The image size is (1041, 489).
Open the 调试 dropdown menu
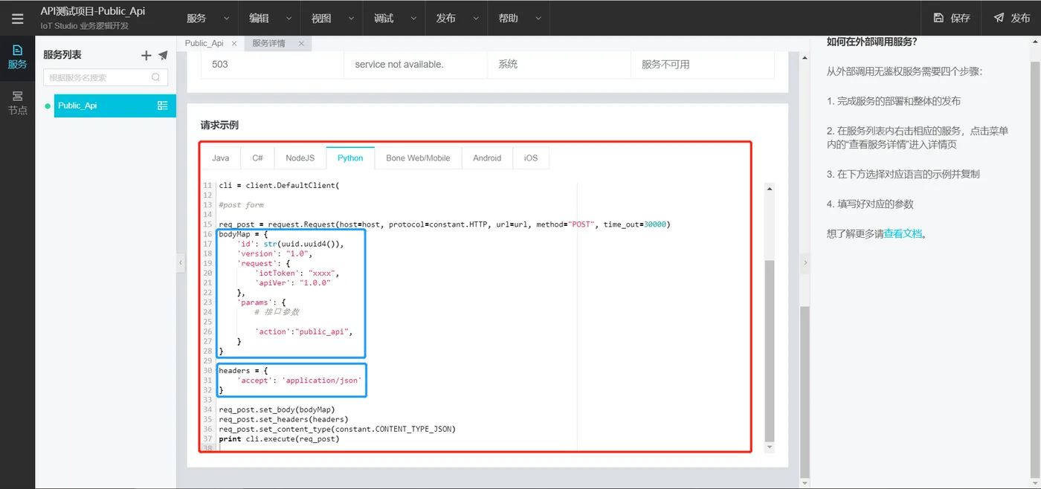(x=394, y=18)
